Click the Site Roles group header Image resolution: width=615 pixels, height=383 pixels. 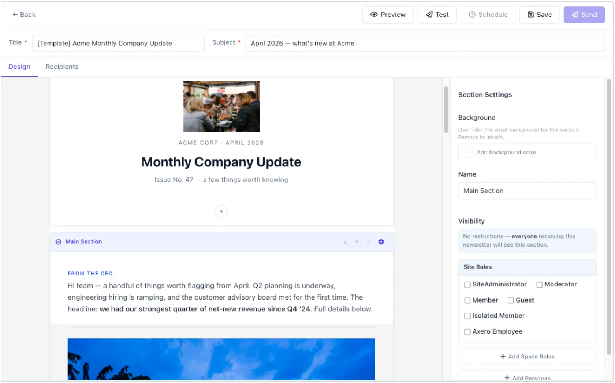(528, 267)
